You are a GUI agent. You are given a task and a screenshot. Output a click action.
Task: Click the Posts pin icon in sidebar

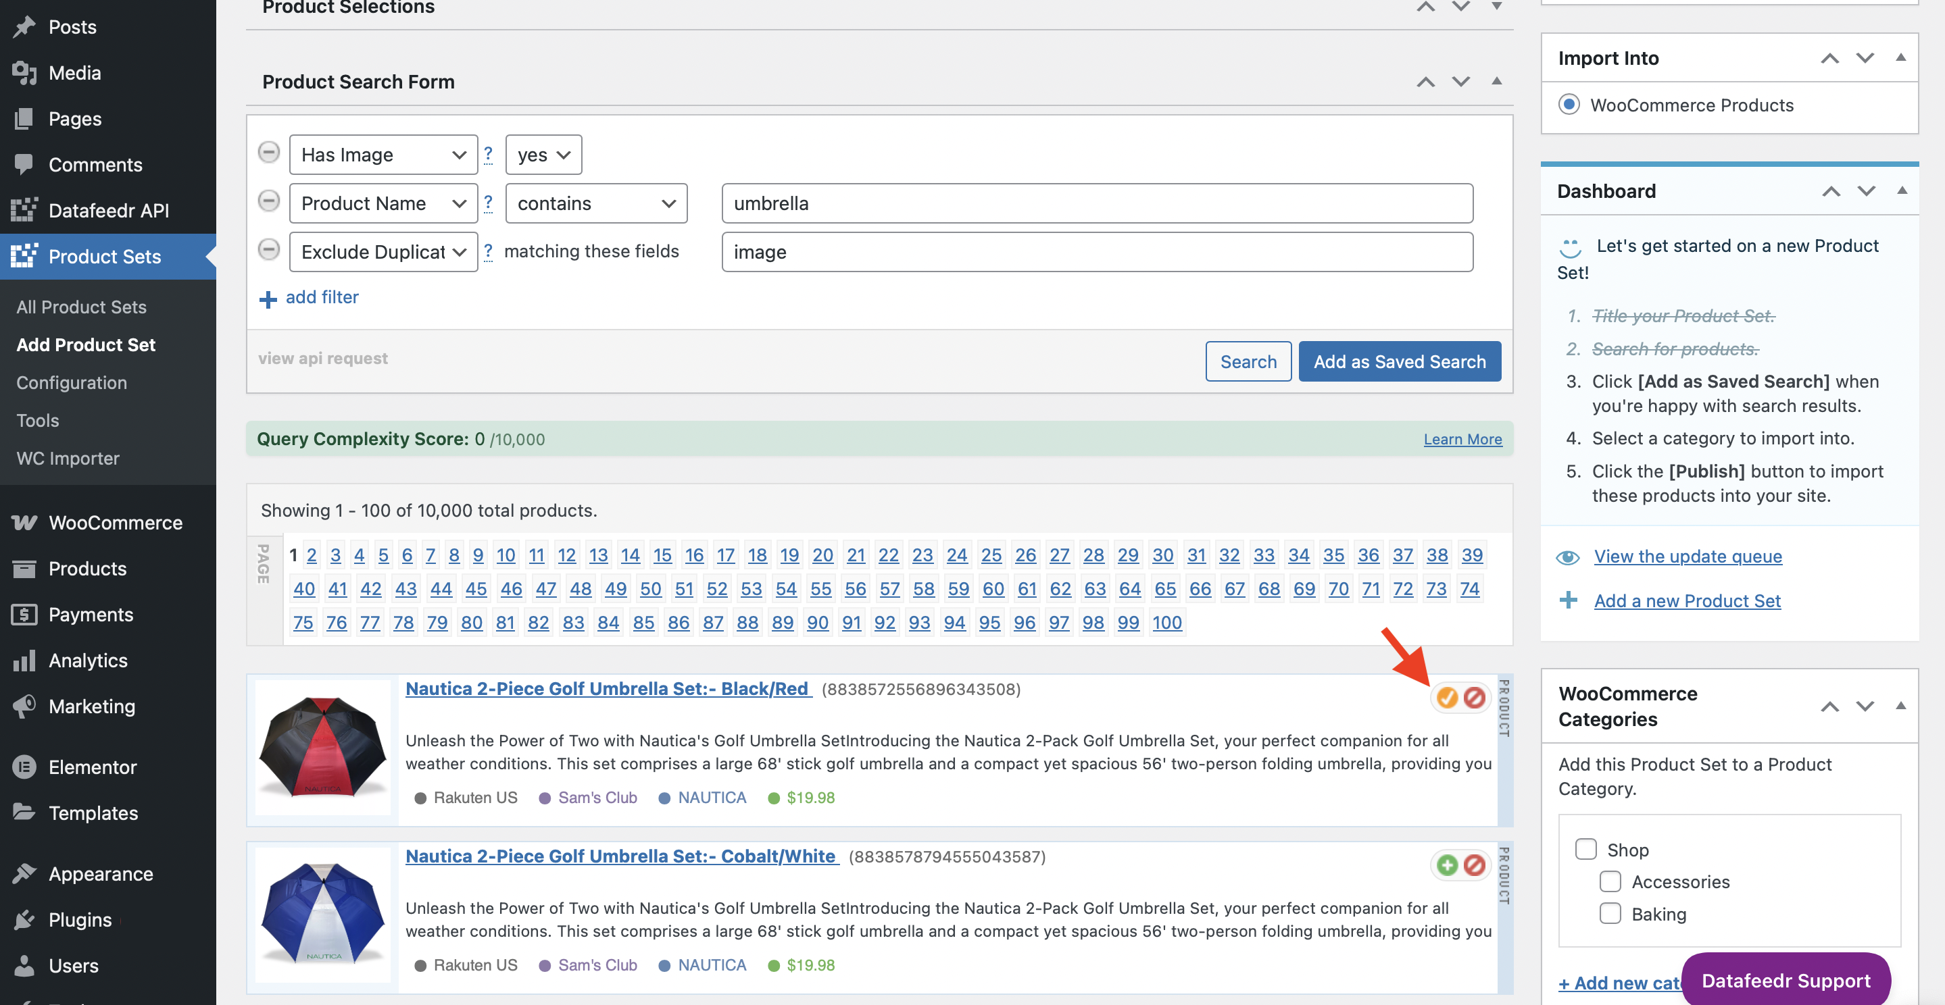point(24,26)
